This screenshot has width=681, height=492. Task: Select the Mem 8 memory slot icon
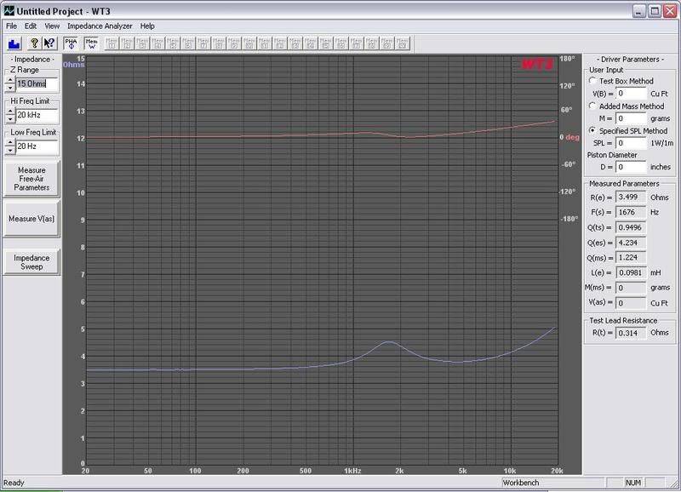pyautogui.click(x=219, y=43)
